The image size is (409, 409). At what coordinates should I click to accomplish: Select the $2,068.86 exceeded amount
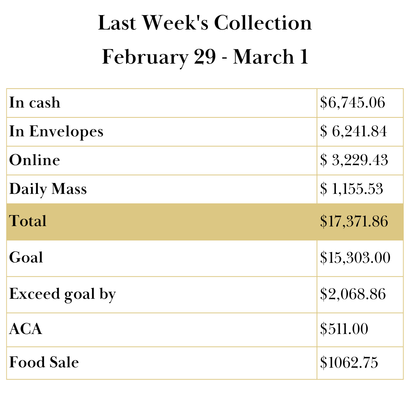353,294
